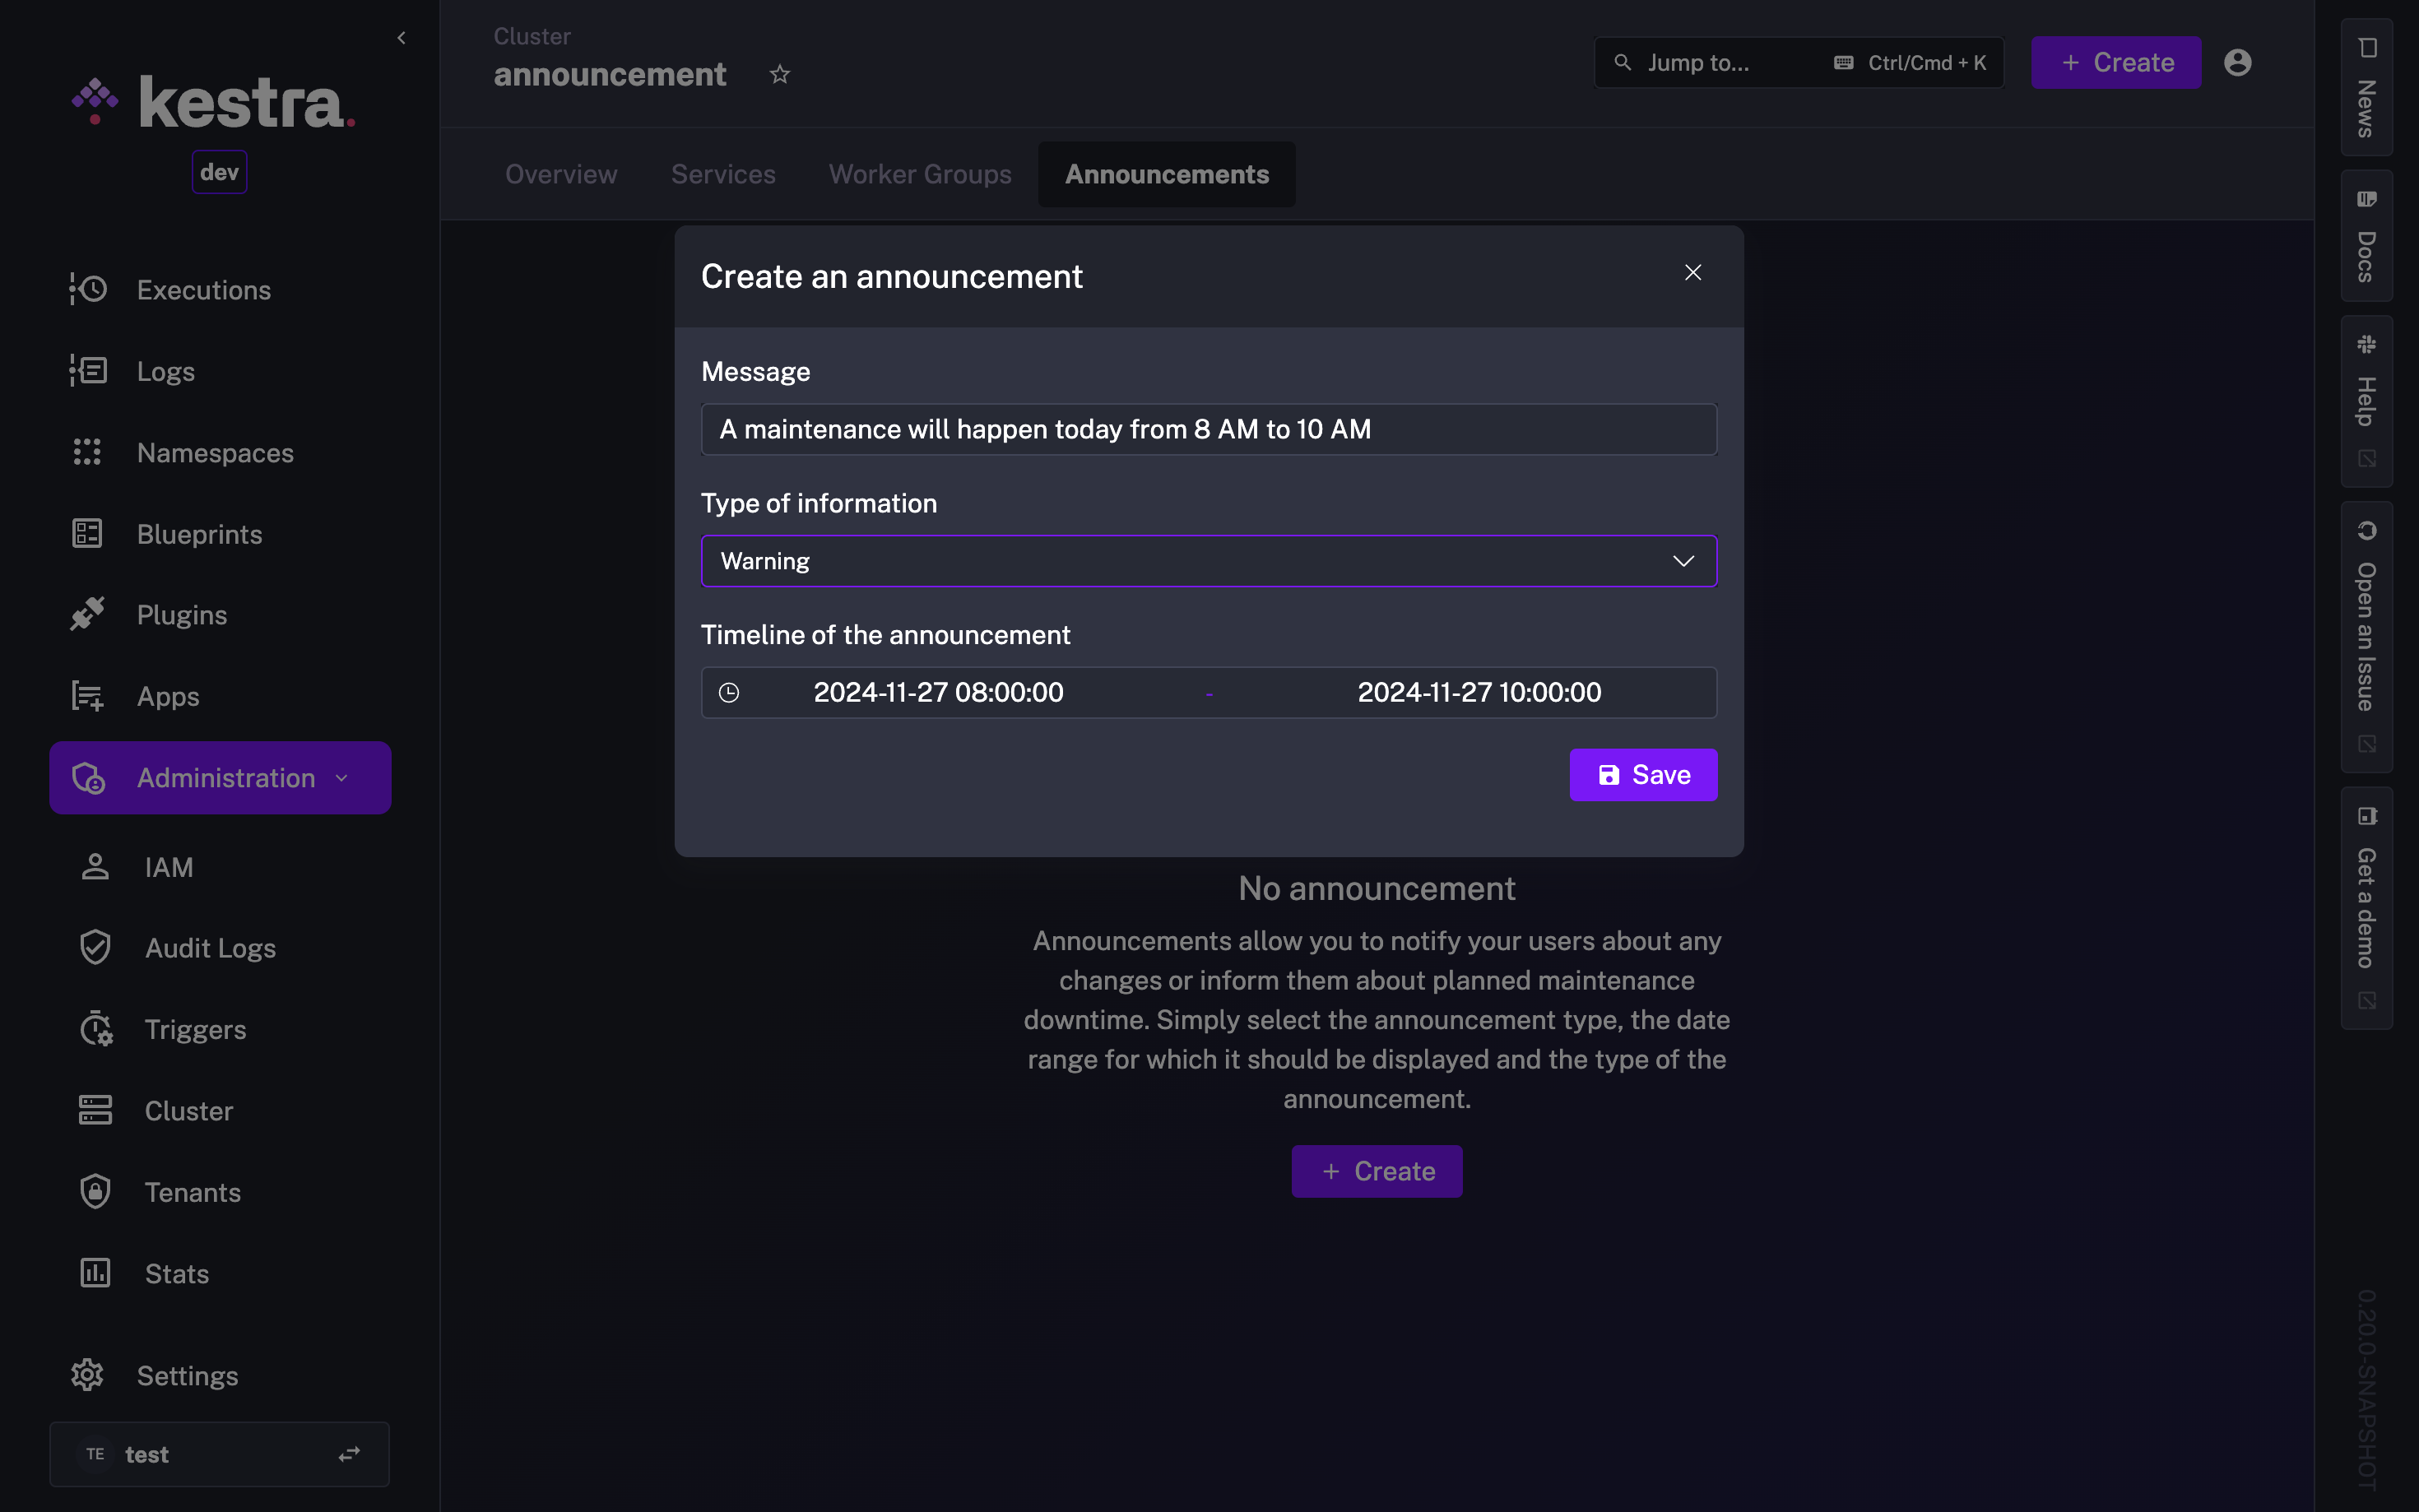Bookmark the announcement page with the star icon

tap(780, 75)
